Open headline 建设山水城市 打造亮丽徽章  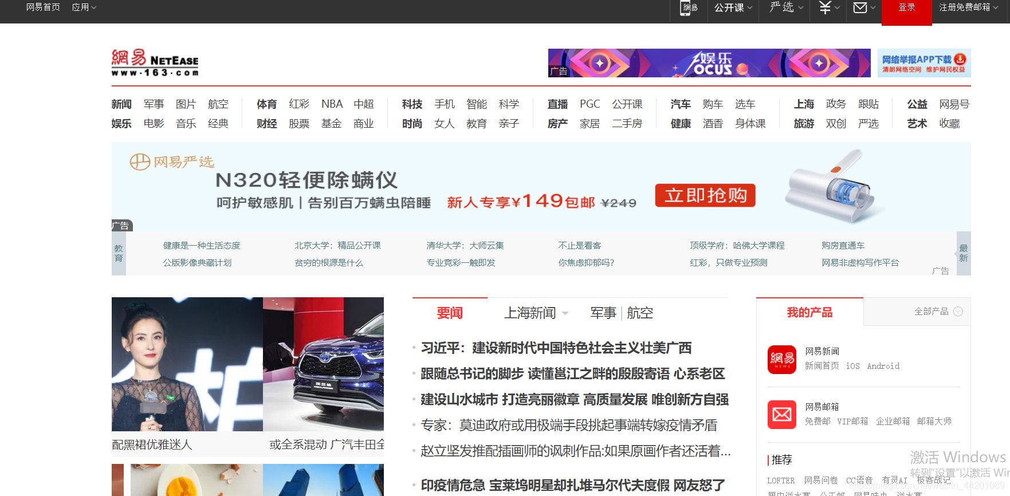(x=575, y=399)
